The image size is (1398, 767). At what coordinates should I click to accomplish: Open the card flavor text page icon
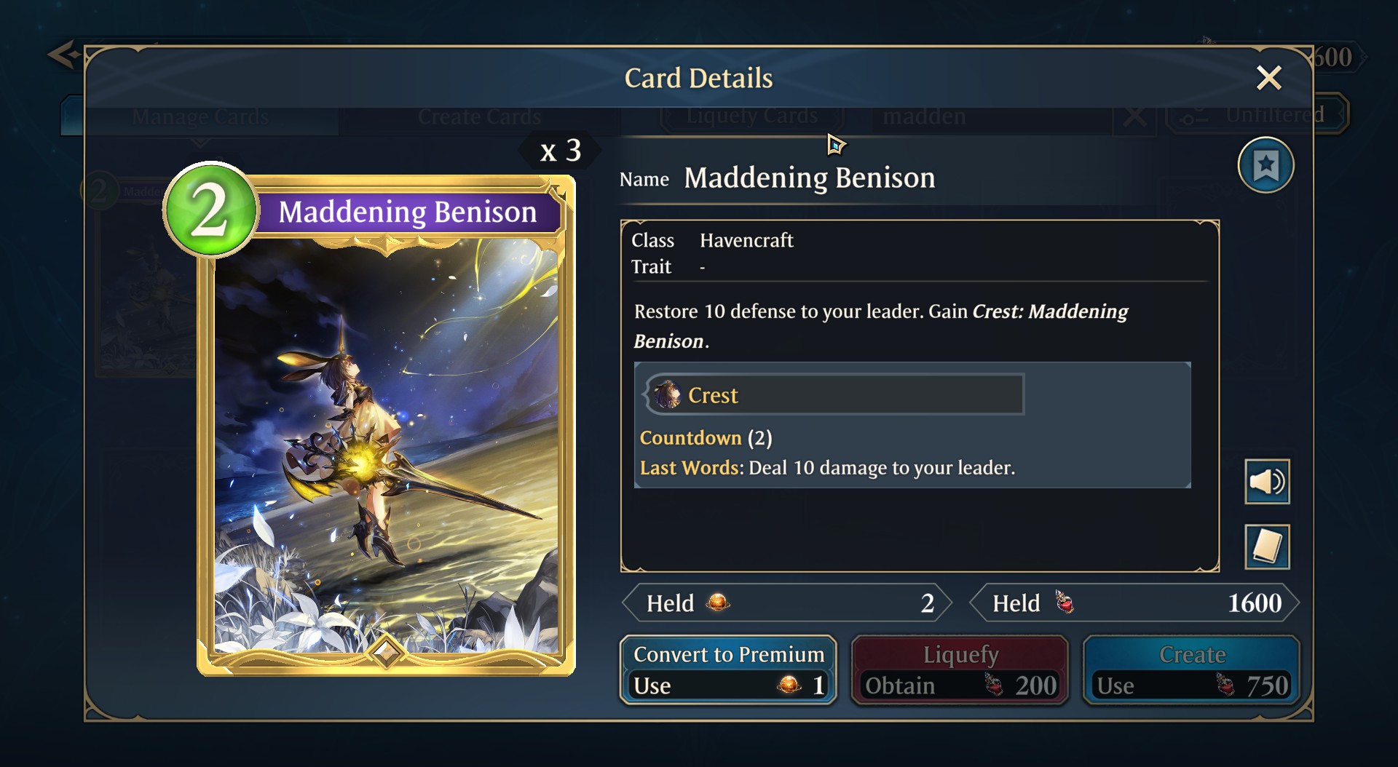(1267, 547)
